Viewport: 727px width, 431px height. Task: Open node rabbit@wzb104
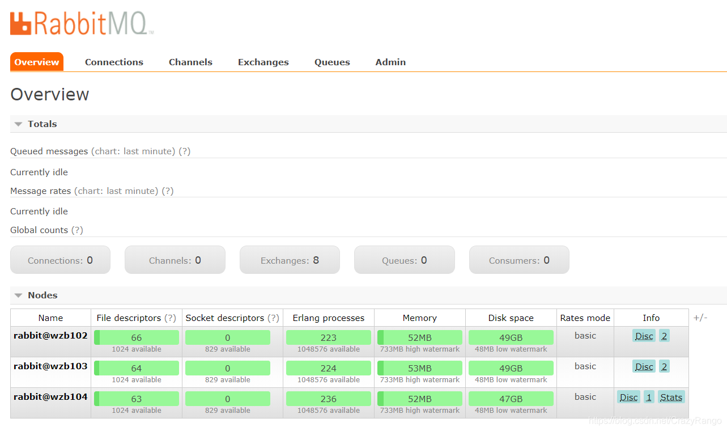coord(50,397)
